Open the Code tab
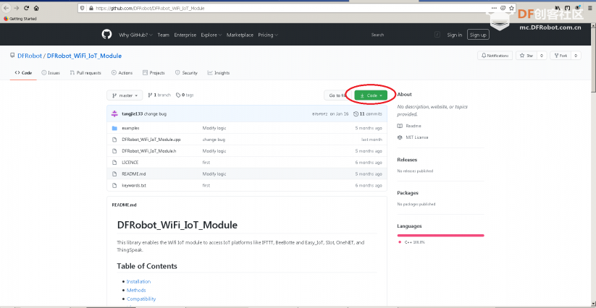Viewport: 596px width, 308px height. (23, 73)
